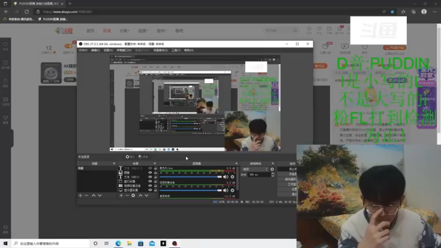Open the 麦克风/Aux audio settings gear

(232, 177)
